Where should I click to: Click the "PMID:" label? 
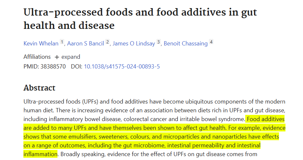31,67
